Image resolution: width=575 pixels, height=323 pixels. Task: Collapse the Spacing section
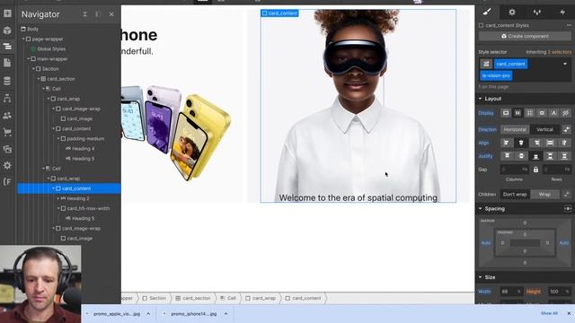[x=480, y=209]
